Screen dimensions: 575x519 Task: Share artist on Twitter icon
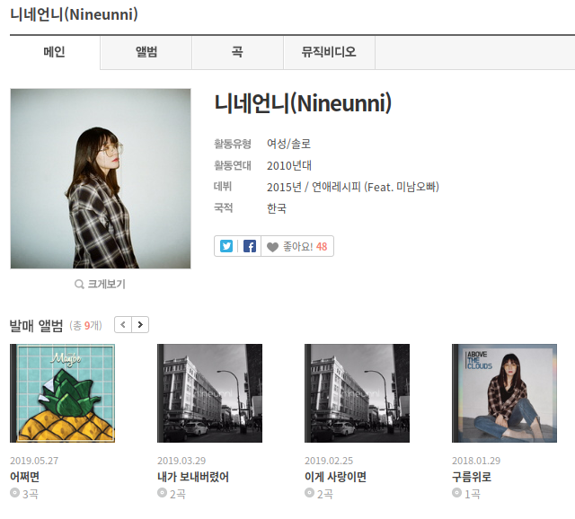point(226,246)
